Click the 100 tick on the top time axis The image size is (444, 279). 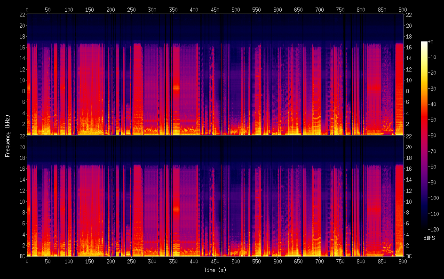point(69,9)
